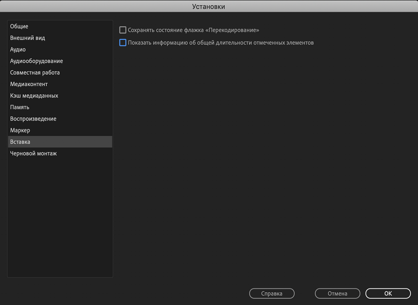Confirm settings with the OK button
This screenshot has width=418, height=305.
(388, 294)
